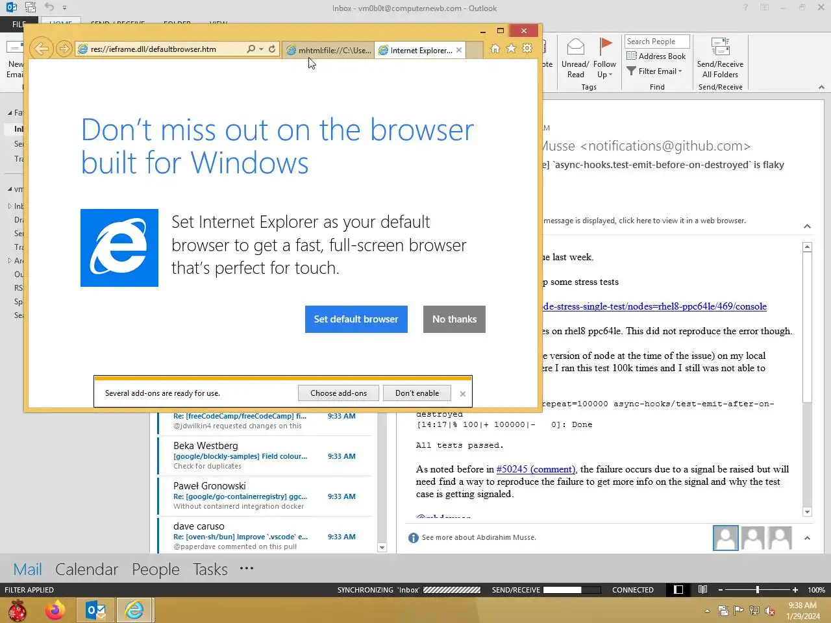Viewport: 831px width, 623px height.
Task: Open the IE Home page icon
Action: point(495,49)
